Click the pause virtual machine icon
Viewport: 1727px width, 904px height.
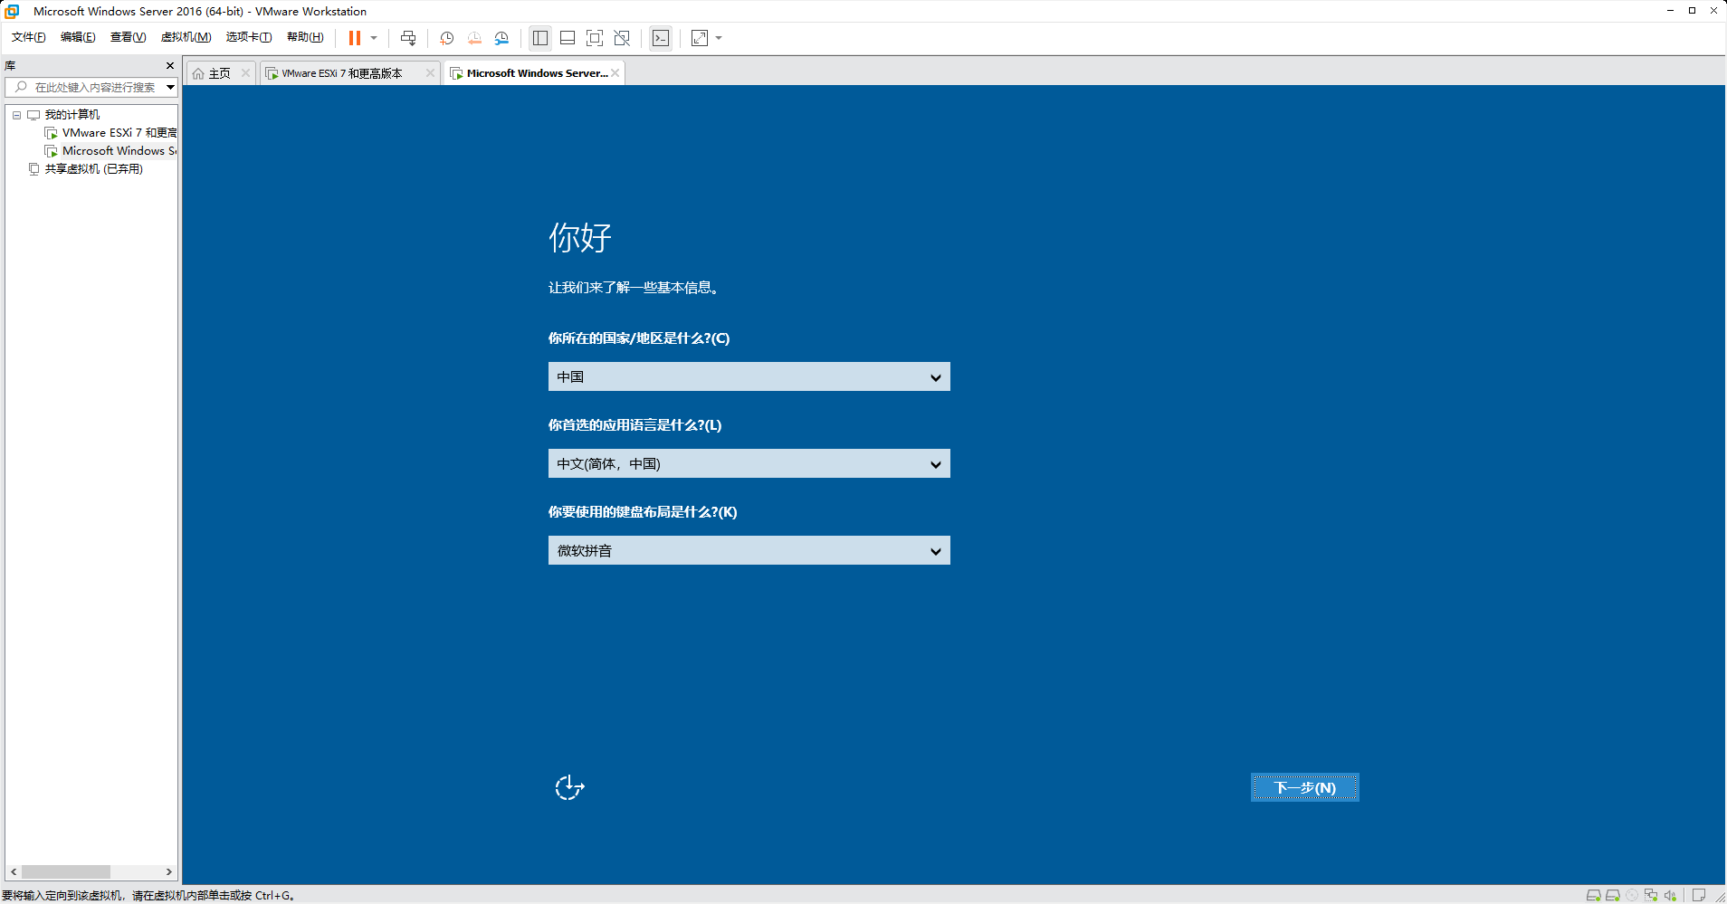[x=355, y=38]
